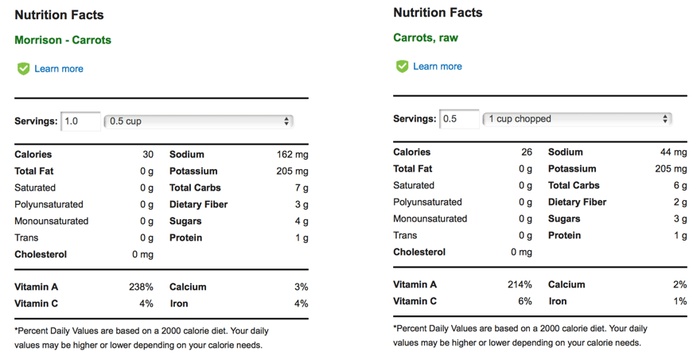
Task: Click the 214% Vitamin A value
Action: pyautogui.click(x=520, y=284)
